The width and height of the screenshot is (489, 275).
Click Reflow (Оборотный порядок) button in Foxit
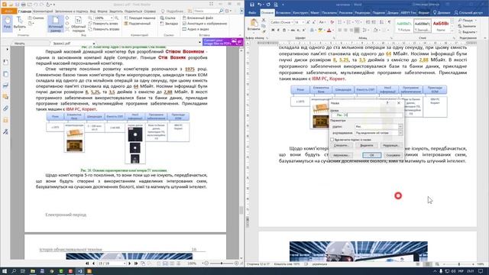coord(78,24)
